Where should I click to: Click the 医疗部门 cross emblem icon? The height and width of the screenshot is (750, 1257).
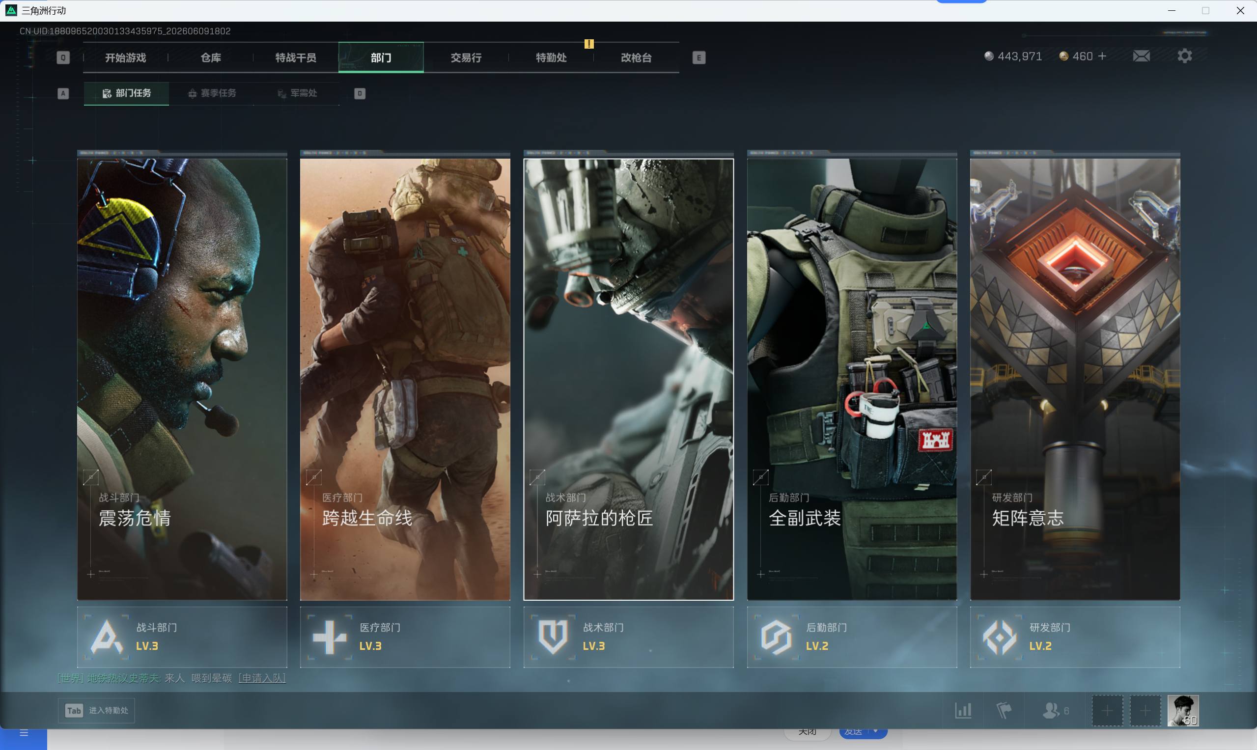tap(330, 637)
